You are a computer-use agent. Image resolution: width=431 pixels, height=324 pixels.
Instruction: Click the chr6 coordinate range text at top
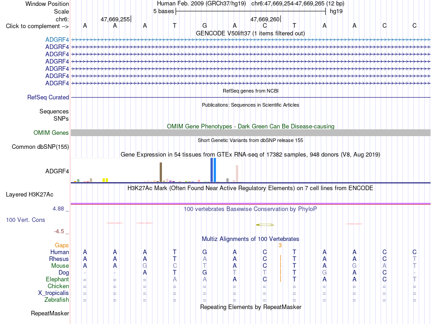coord(298,4)
